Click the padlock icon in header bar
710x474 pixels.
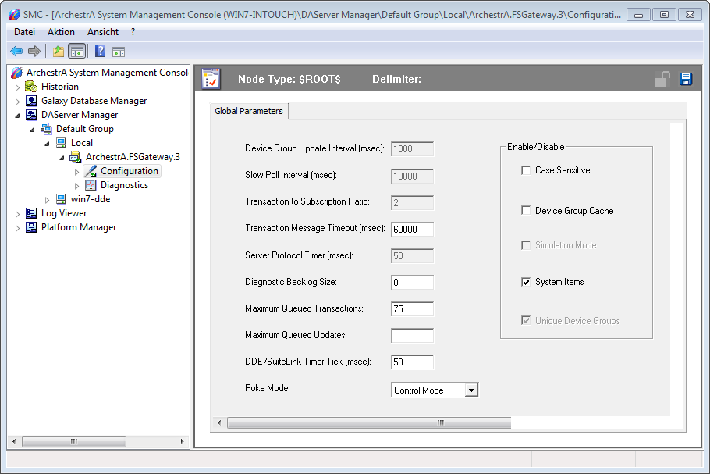click(662, 79)
